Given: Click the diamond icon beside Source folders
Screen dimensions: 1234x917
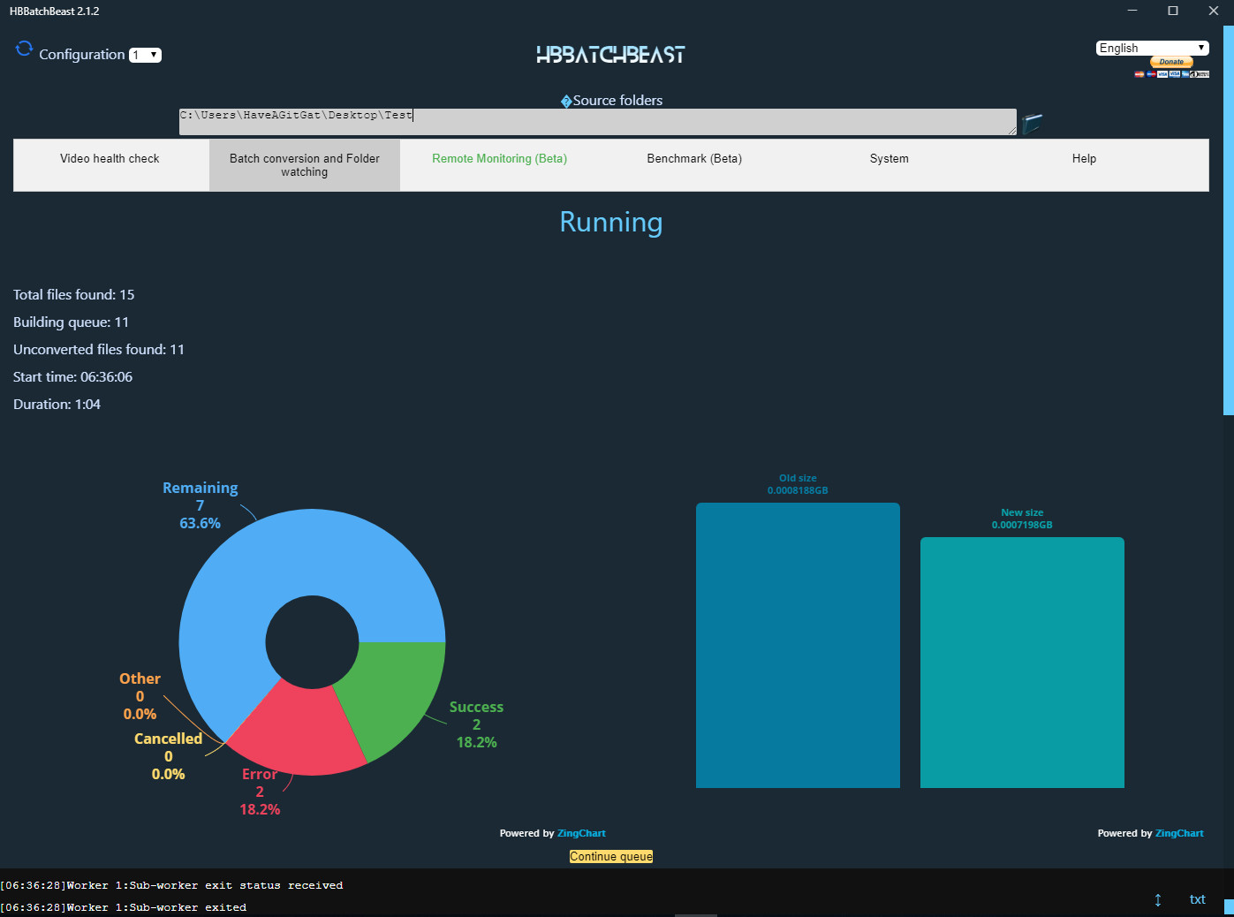Looking at the screenshot, I should (x=566, y=102).
